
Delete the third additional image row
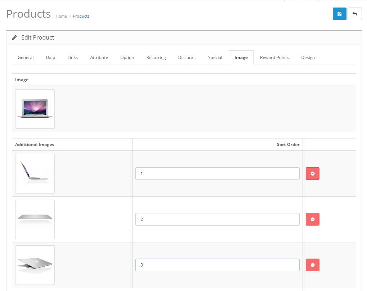pyautogui.click(x=312, y=265)
